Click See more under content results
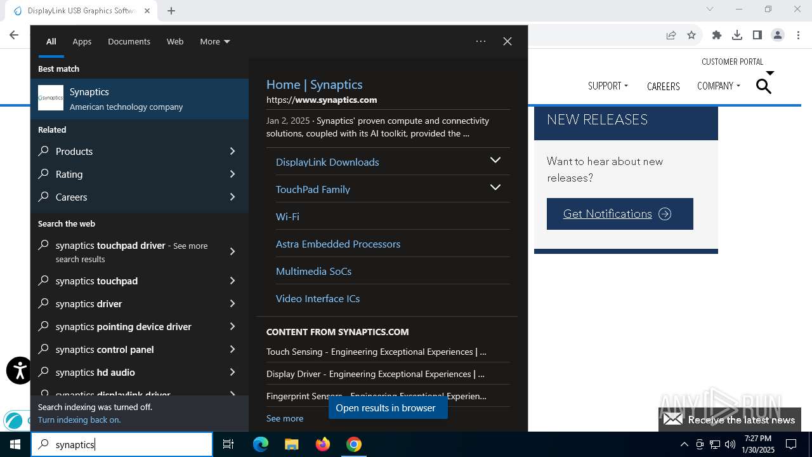Image resolution: width=812 pixels, height=457 pixels. tap(285, 418)
